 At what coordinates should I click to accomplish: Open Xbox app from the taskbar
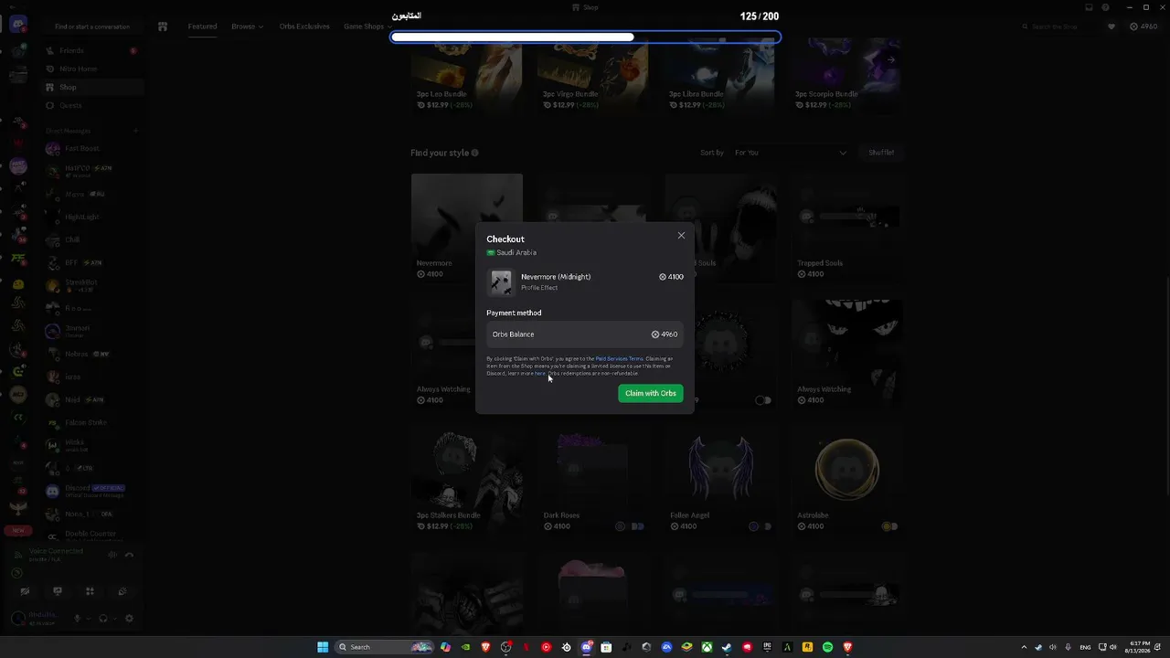[707, 647]
